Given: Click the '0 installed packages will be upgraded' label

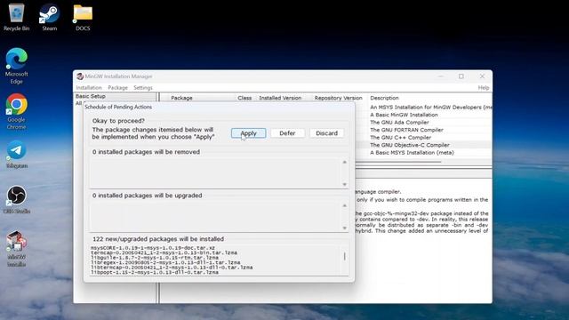Looking at the screenshot, I should [147, 196].
